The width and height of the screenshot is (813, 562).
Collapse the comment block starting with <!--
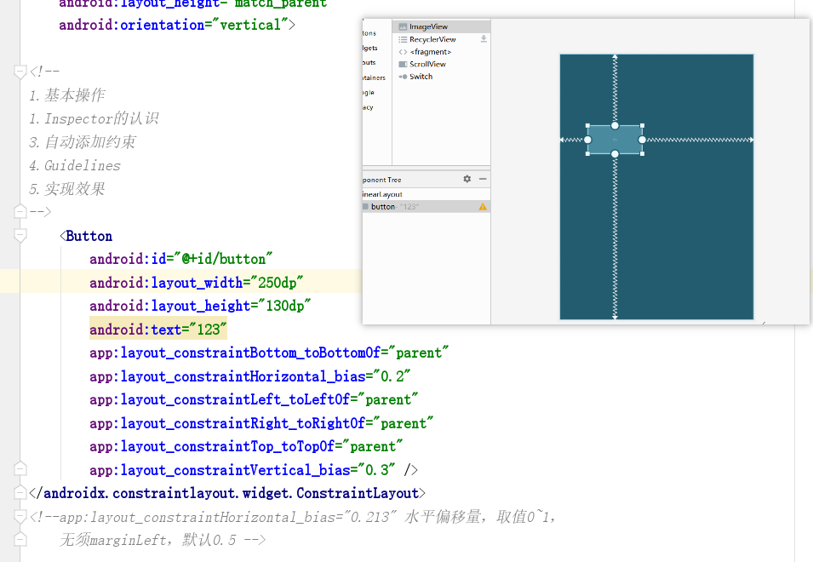click(20, 72)
